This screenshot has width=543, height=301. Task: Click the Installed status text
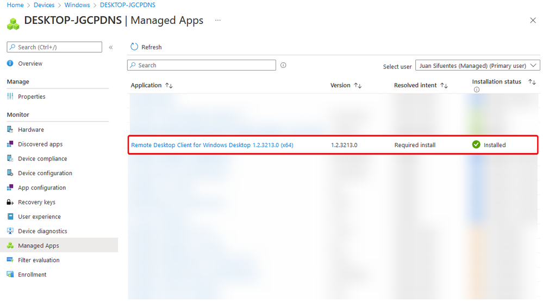coord(495,145)
